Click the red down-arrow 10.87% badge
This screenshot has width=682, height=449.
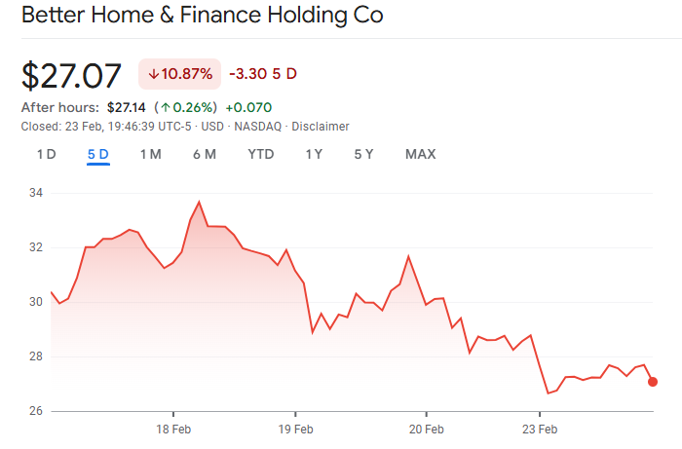tap(179, 74)
